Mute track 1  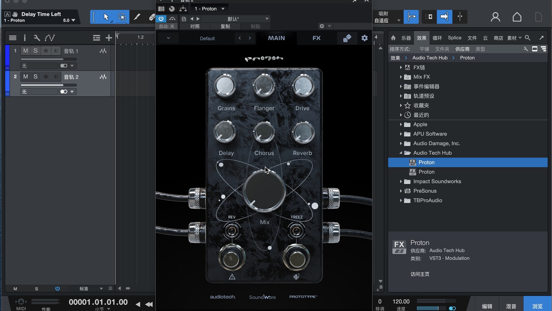pyautogui.click(x=26, y=51)
